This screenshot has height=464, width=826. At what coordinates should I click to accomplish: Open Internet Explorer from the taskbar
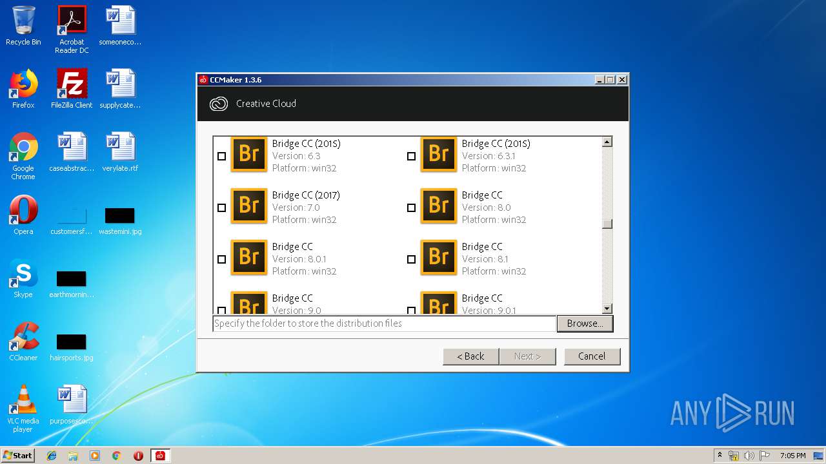pos(52,456)
